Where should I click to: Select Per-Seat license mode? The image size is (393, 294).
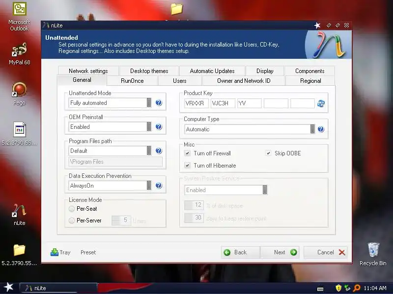click(x=72, y=209)
